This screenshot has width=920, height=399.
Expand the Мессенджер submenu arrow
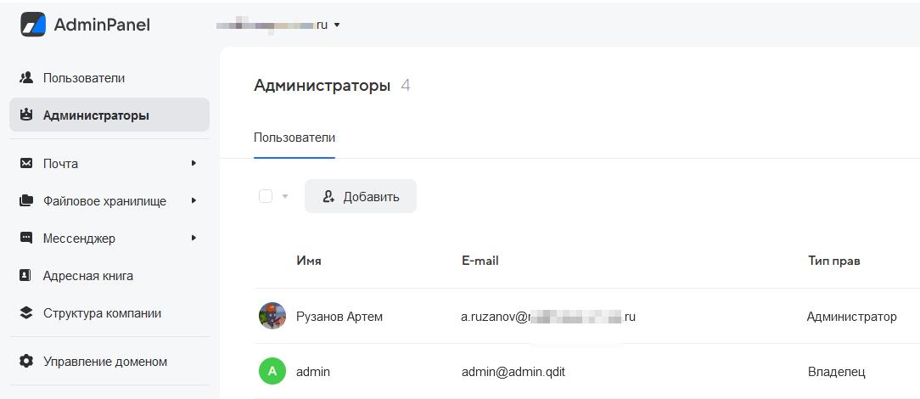pos(194,239)
